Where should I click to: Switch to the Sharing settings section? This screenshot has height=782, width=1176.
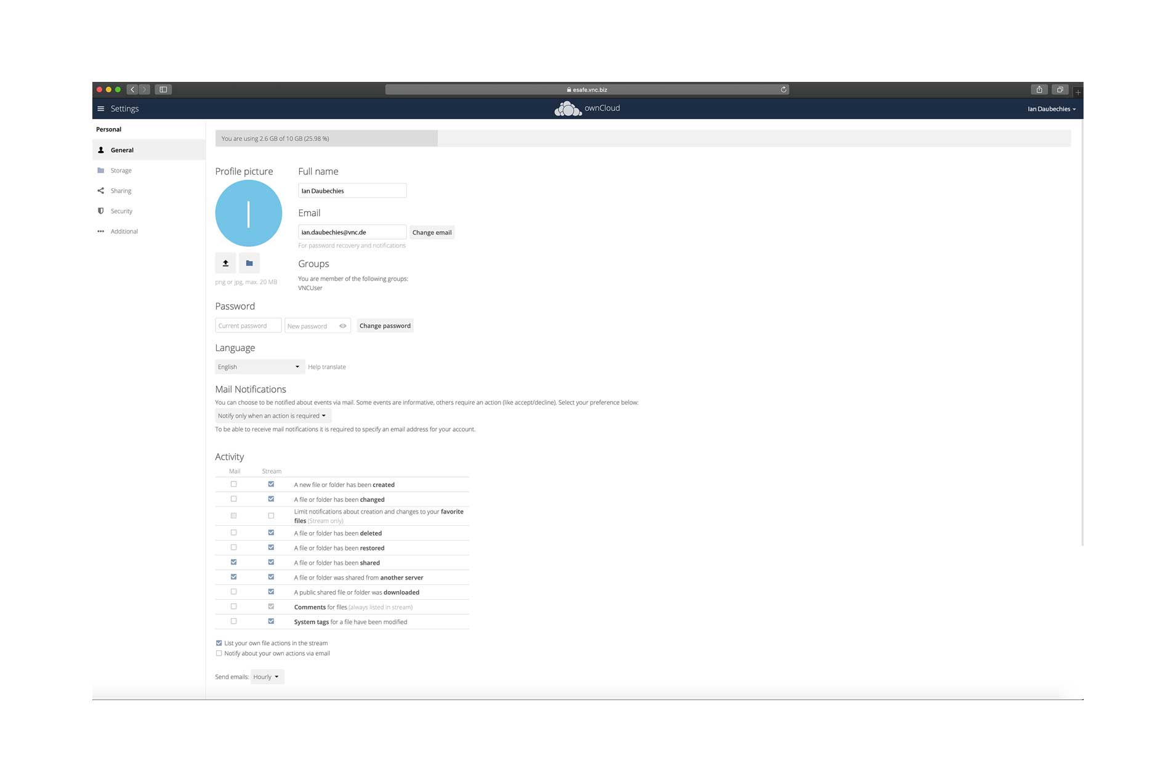click(121, 191)
